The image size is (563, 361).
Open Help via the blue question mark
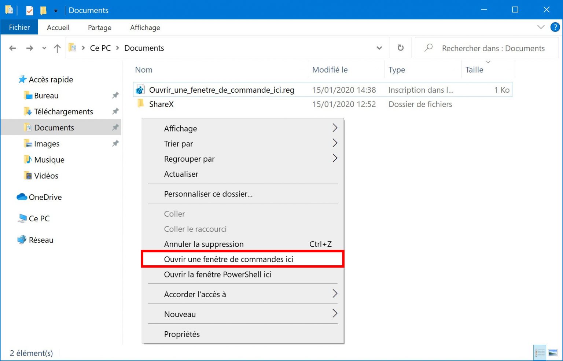click(x=555, y=27)
